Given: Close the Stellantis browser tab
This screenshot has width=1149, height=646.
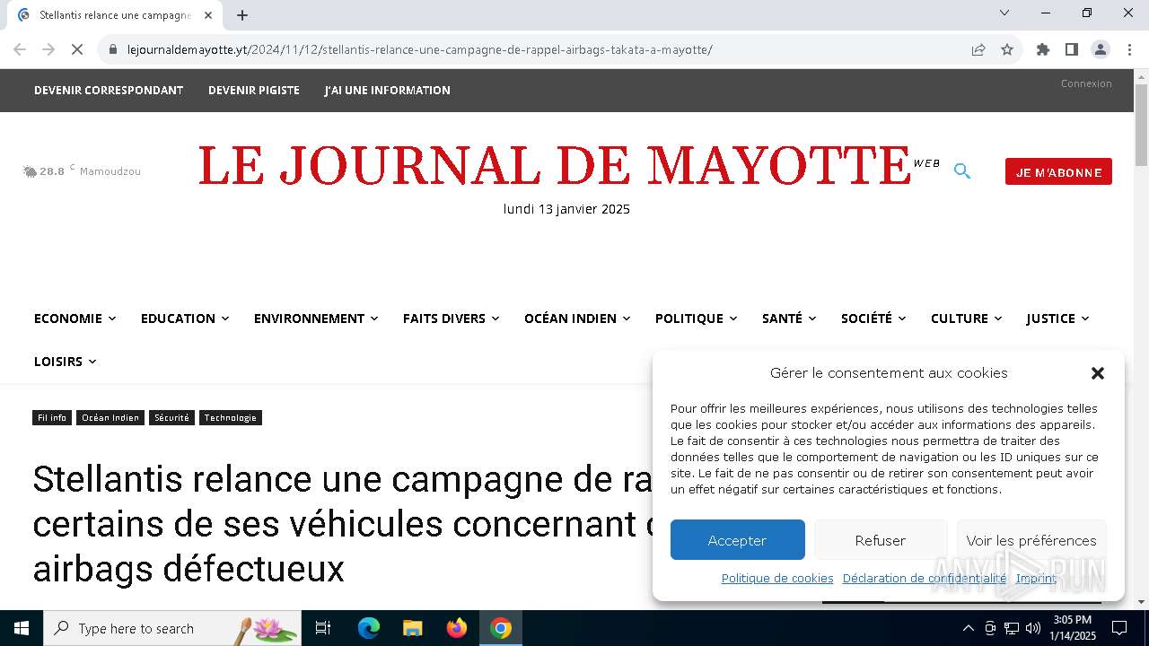Looking at the screenshot, I should [208, 15].
